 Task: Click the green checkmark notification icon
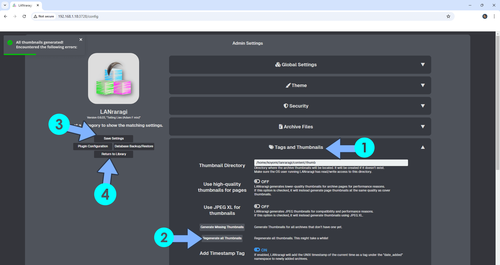pyautogui.click(x=10, y=43)
